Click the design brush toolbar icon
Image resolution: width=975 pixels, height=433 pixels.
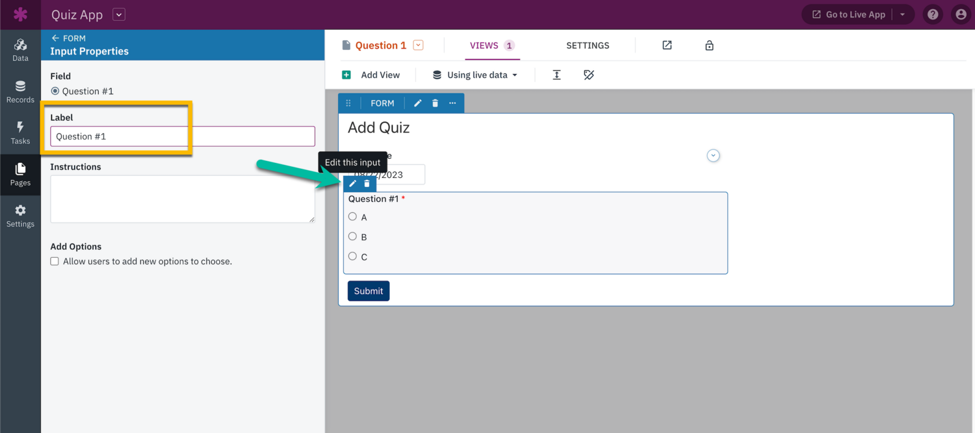pos(589,75)
